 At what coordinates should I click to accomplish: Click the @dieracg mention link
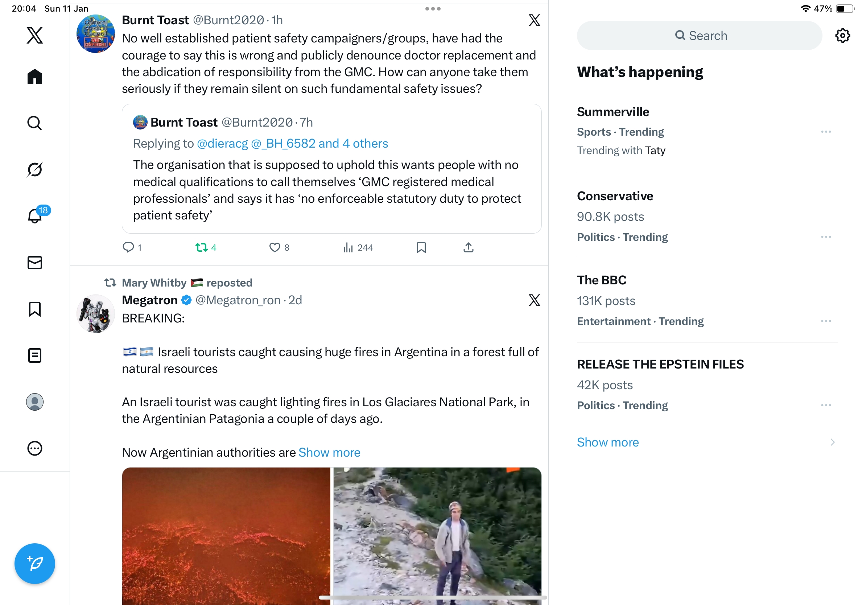point(222,143)
